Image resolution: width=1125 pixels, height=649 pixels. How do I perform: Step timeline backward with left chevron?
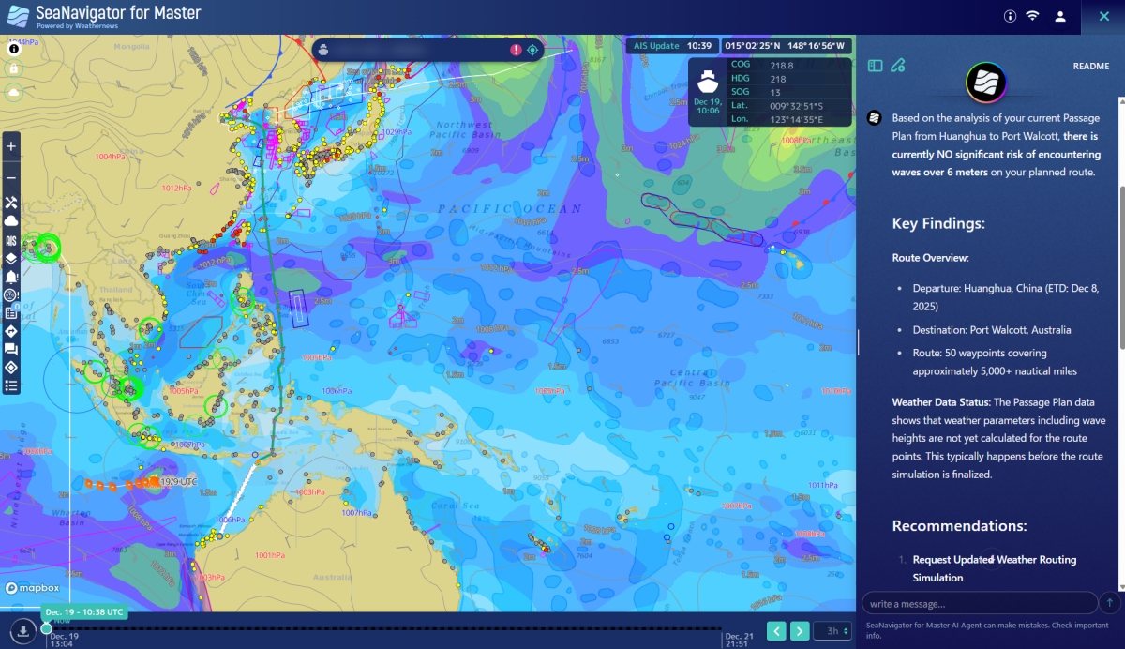point(776,631)
